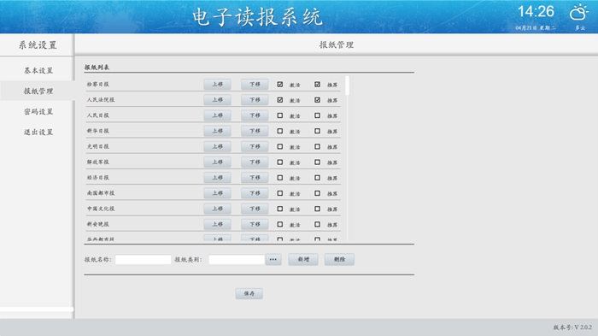
Task: Click 下移 for 解放军报
Action: (255, 162)
